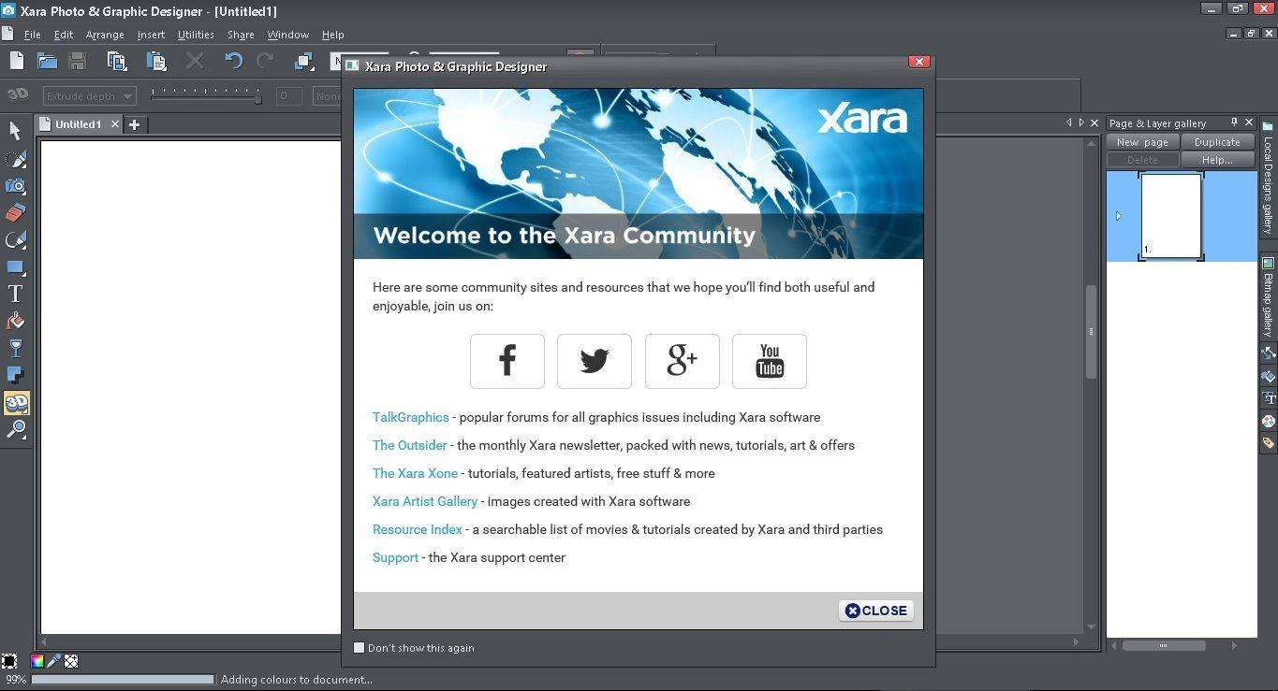Click the arrange flyout icon after Redo
The width and height of the screenshot is (1278, 691).
304,61
